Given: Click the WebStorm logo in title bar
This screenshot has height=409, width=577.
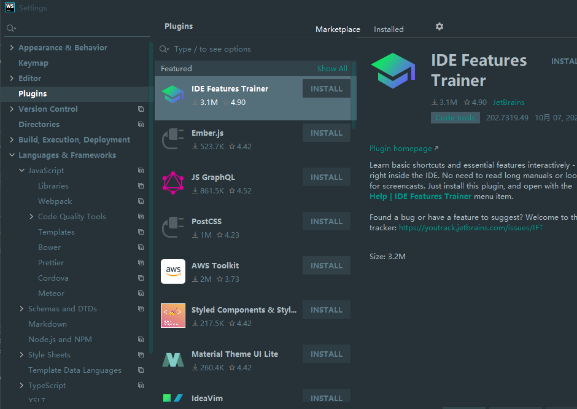Looking at the screenshot, I should tap(10, 7).
